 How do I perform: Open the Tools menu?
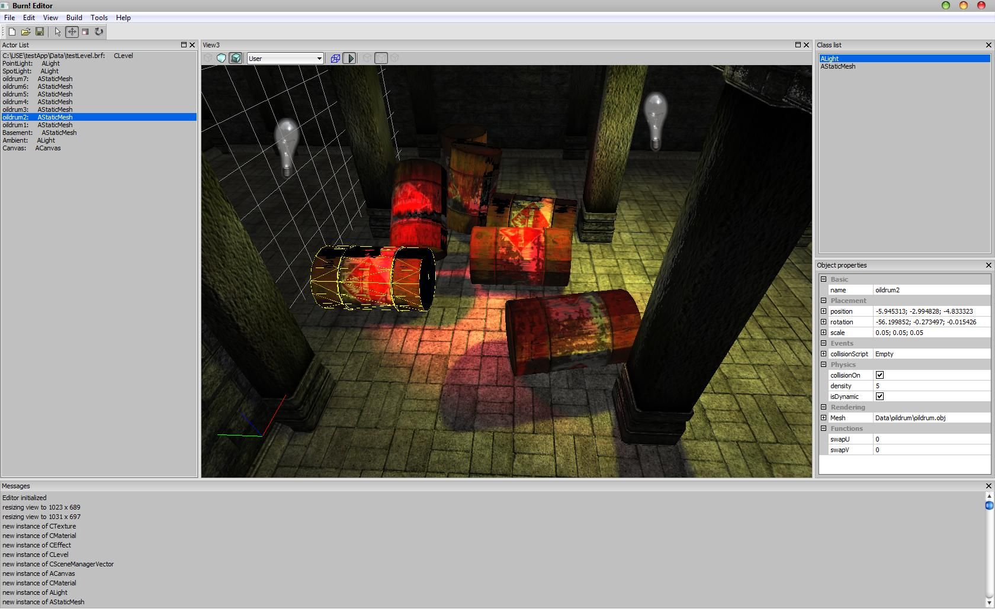99,17
